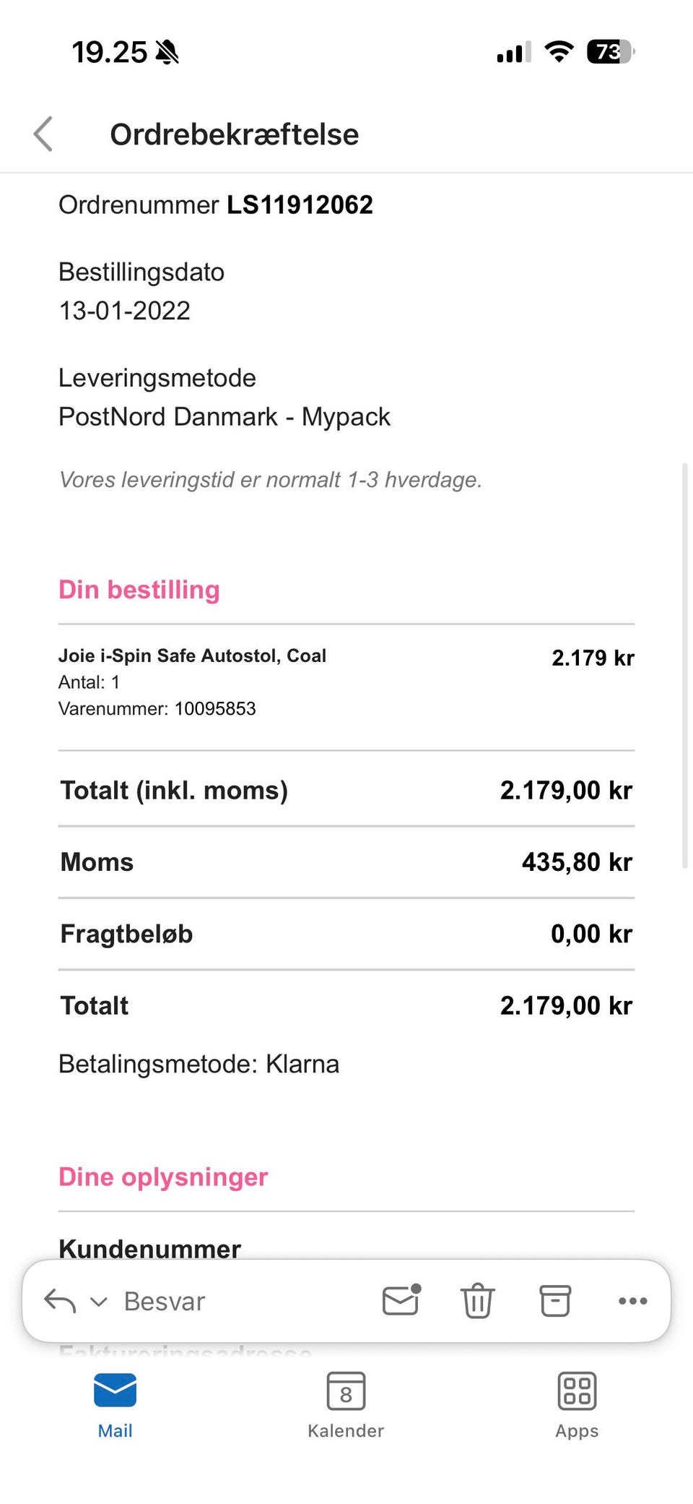This screenshot has height=1504, width=693.
Task: Tap the back arrow chevron
Action: tap(43, 134)
